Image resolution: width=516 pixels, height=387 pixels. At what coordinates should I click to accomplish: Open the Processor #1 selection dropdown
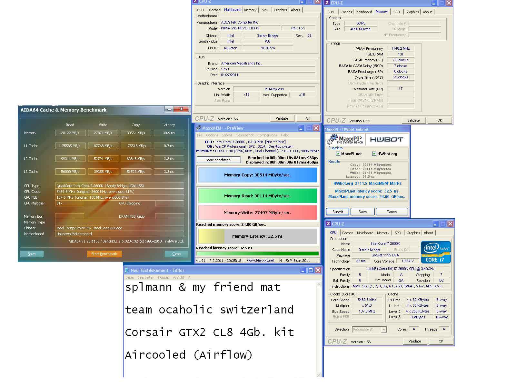click(x=383, y=330)
